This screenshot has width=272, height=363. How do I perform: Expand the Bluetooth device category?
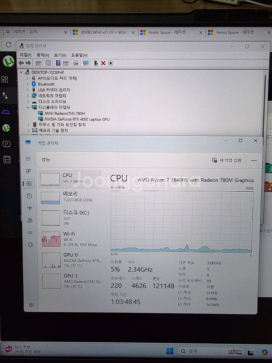[28, 84]
